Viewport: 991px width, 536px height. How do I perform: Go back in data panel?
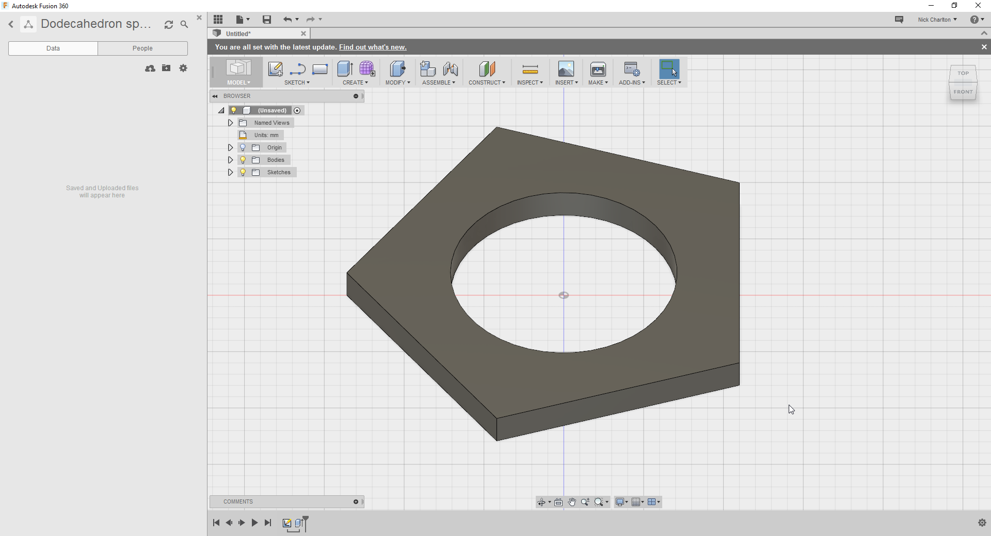click(11, 24)
